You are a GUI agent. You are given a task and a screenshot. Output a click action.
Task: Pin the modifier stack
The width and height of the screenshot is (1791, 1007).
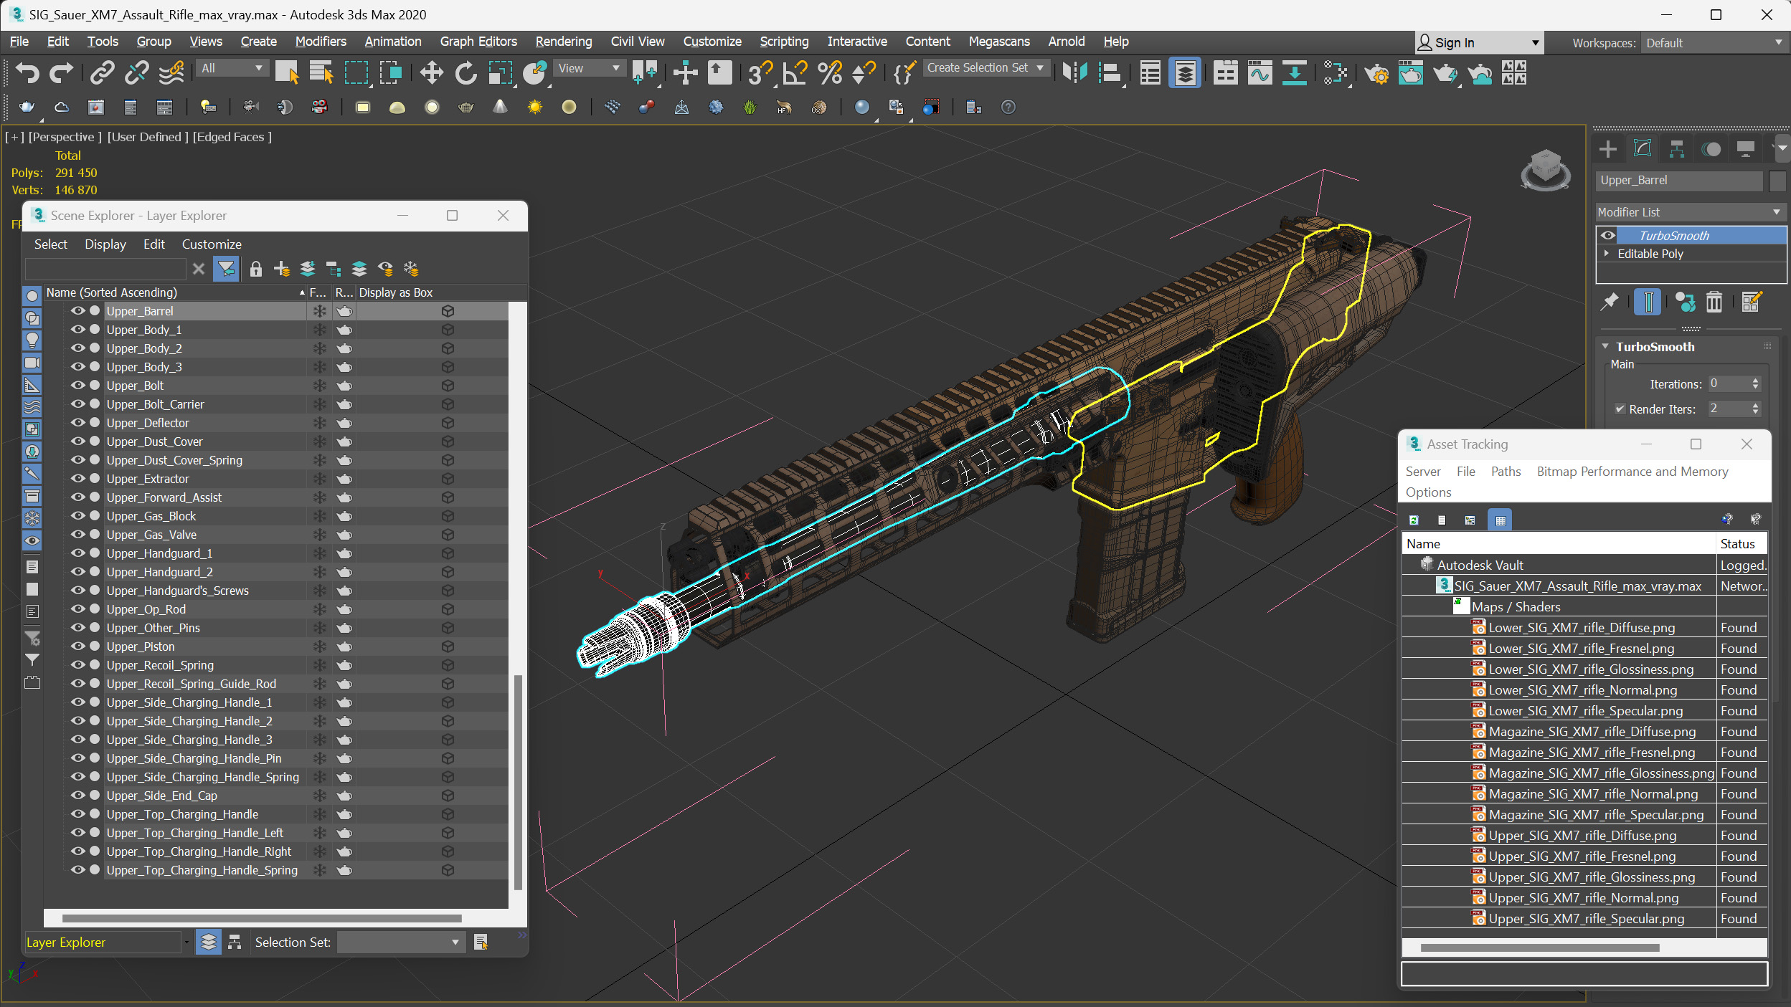point(1609,302)
